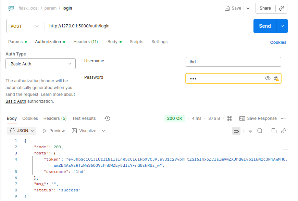298x201 pixels.
Task: Click the response link chain icon
Action: 284,131
